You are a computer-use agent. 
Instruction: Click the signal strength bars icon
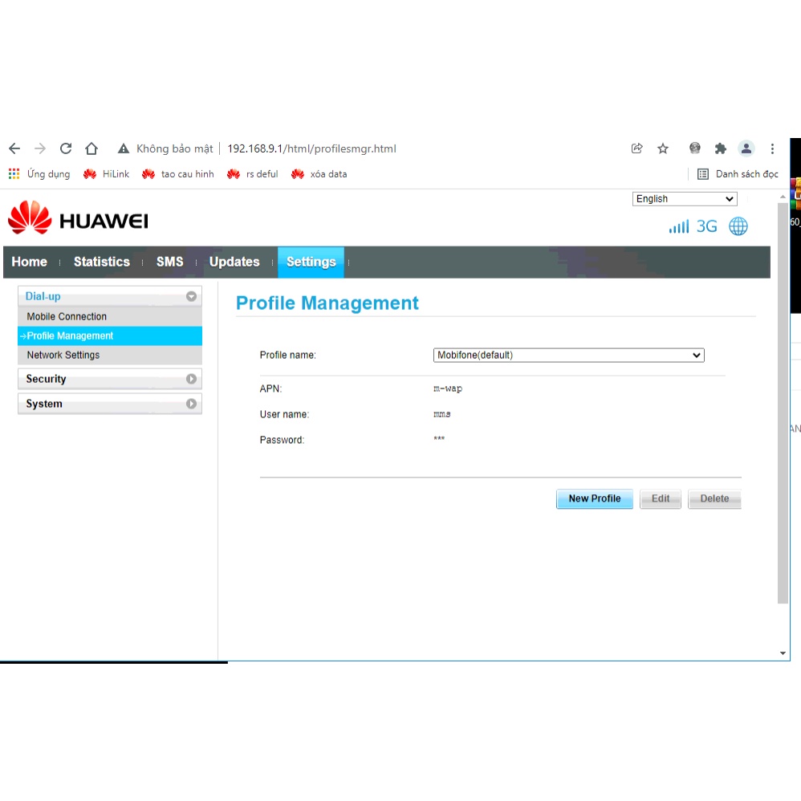(679, 227)
